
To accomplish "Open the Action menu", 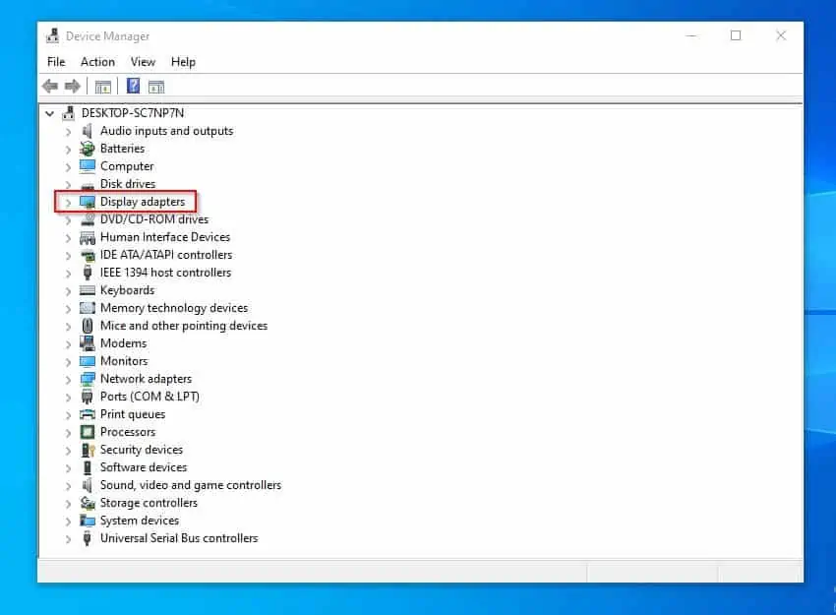I will (97, 62).
